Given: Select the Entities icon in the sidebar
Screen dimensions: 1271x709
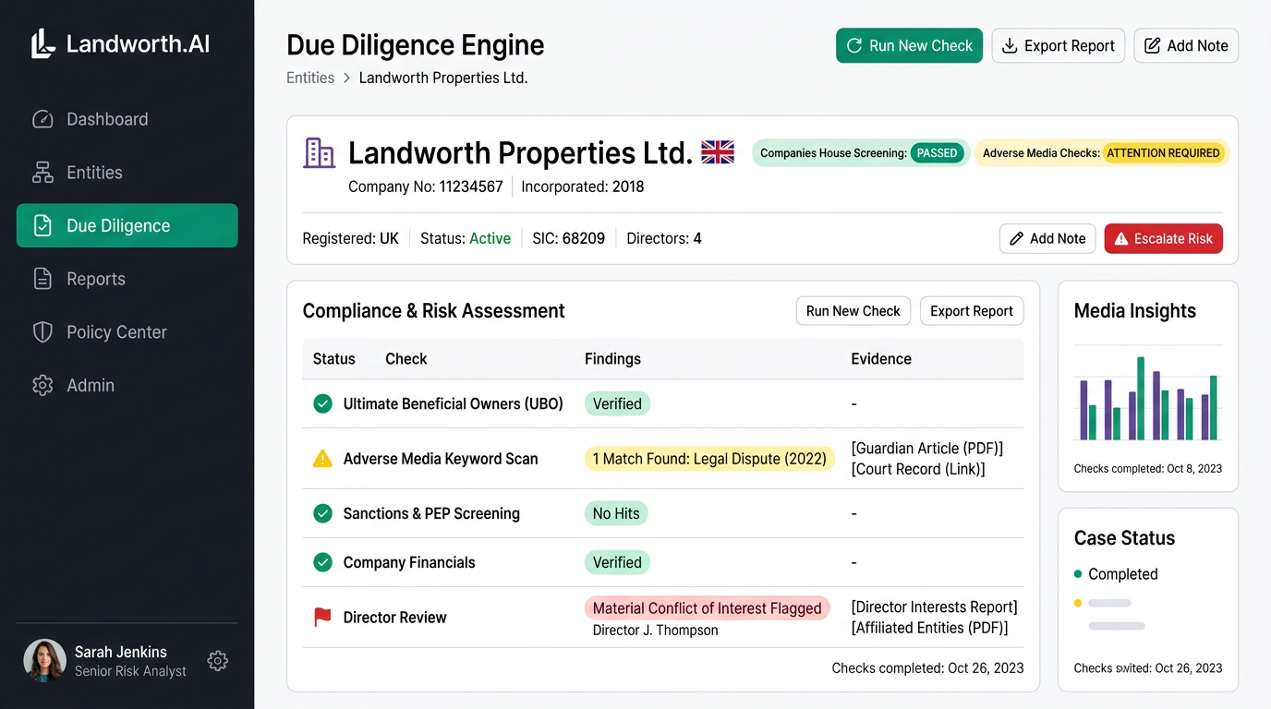Looking at the screenshot, I should [x=42, y=173].
